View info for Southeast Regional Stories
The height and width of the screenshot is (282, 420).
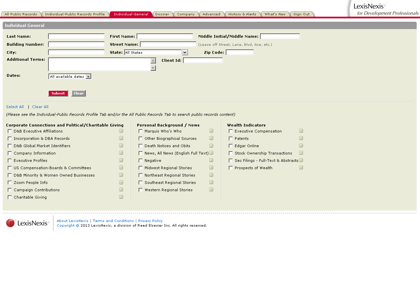(x=211, y=182)
